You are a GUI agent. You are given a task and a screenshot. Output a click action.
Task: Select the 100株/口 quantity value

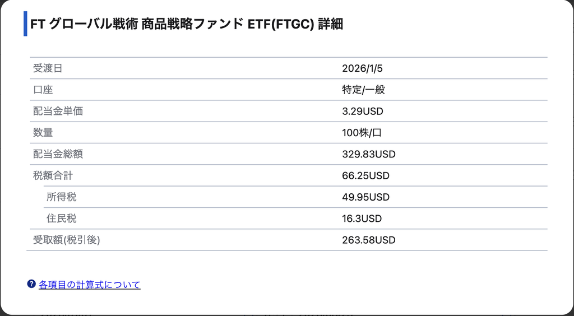[x=362, y=132]
